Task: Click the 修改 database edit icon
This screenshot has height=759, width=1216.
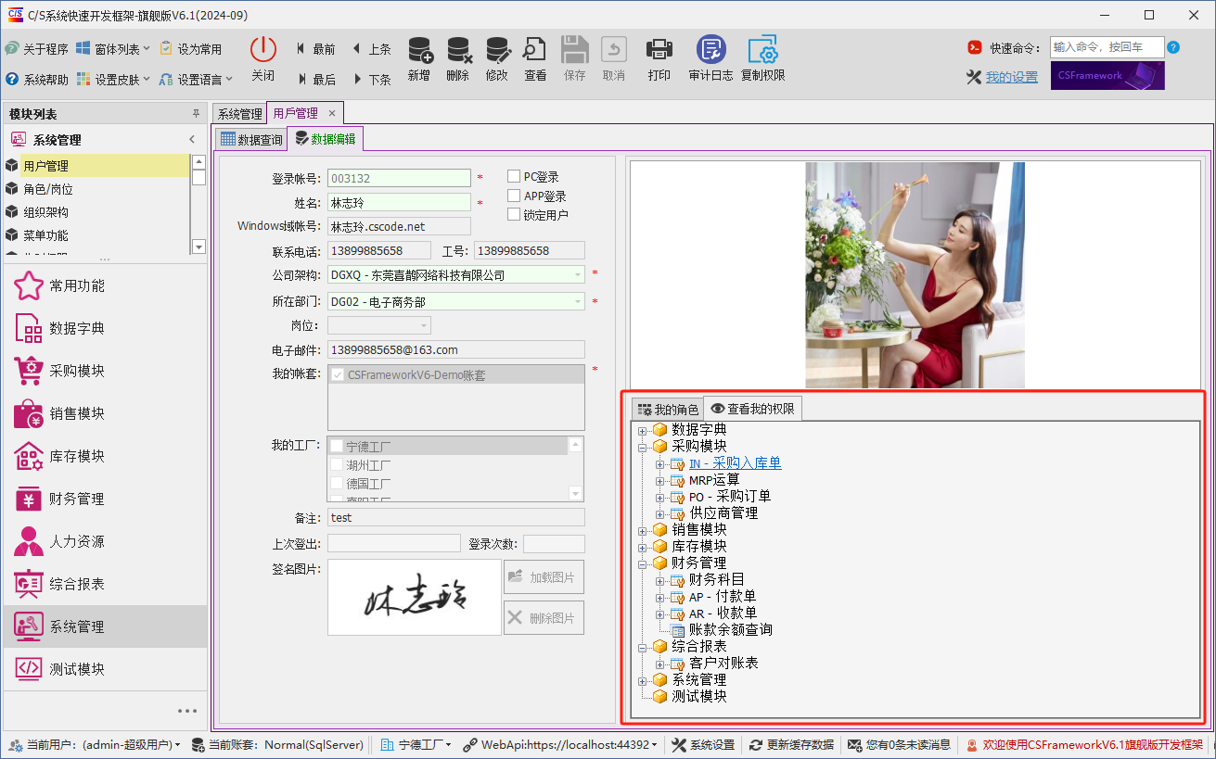Action: [x=497, y=49]
